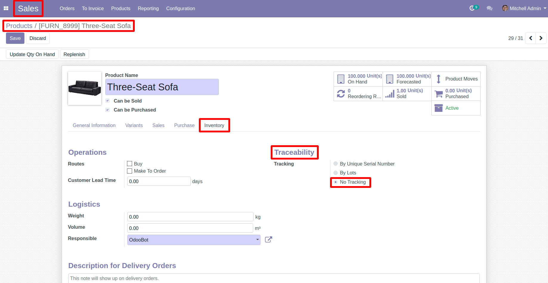
Task: Open On Hand building icon
Action: coord(341,79)
